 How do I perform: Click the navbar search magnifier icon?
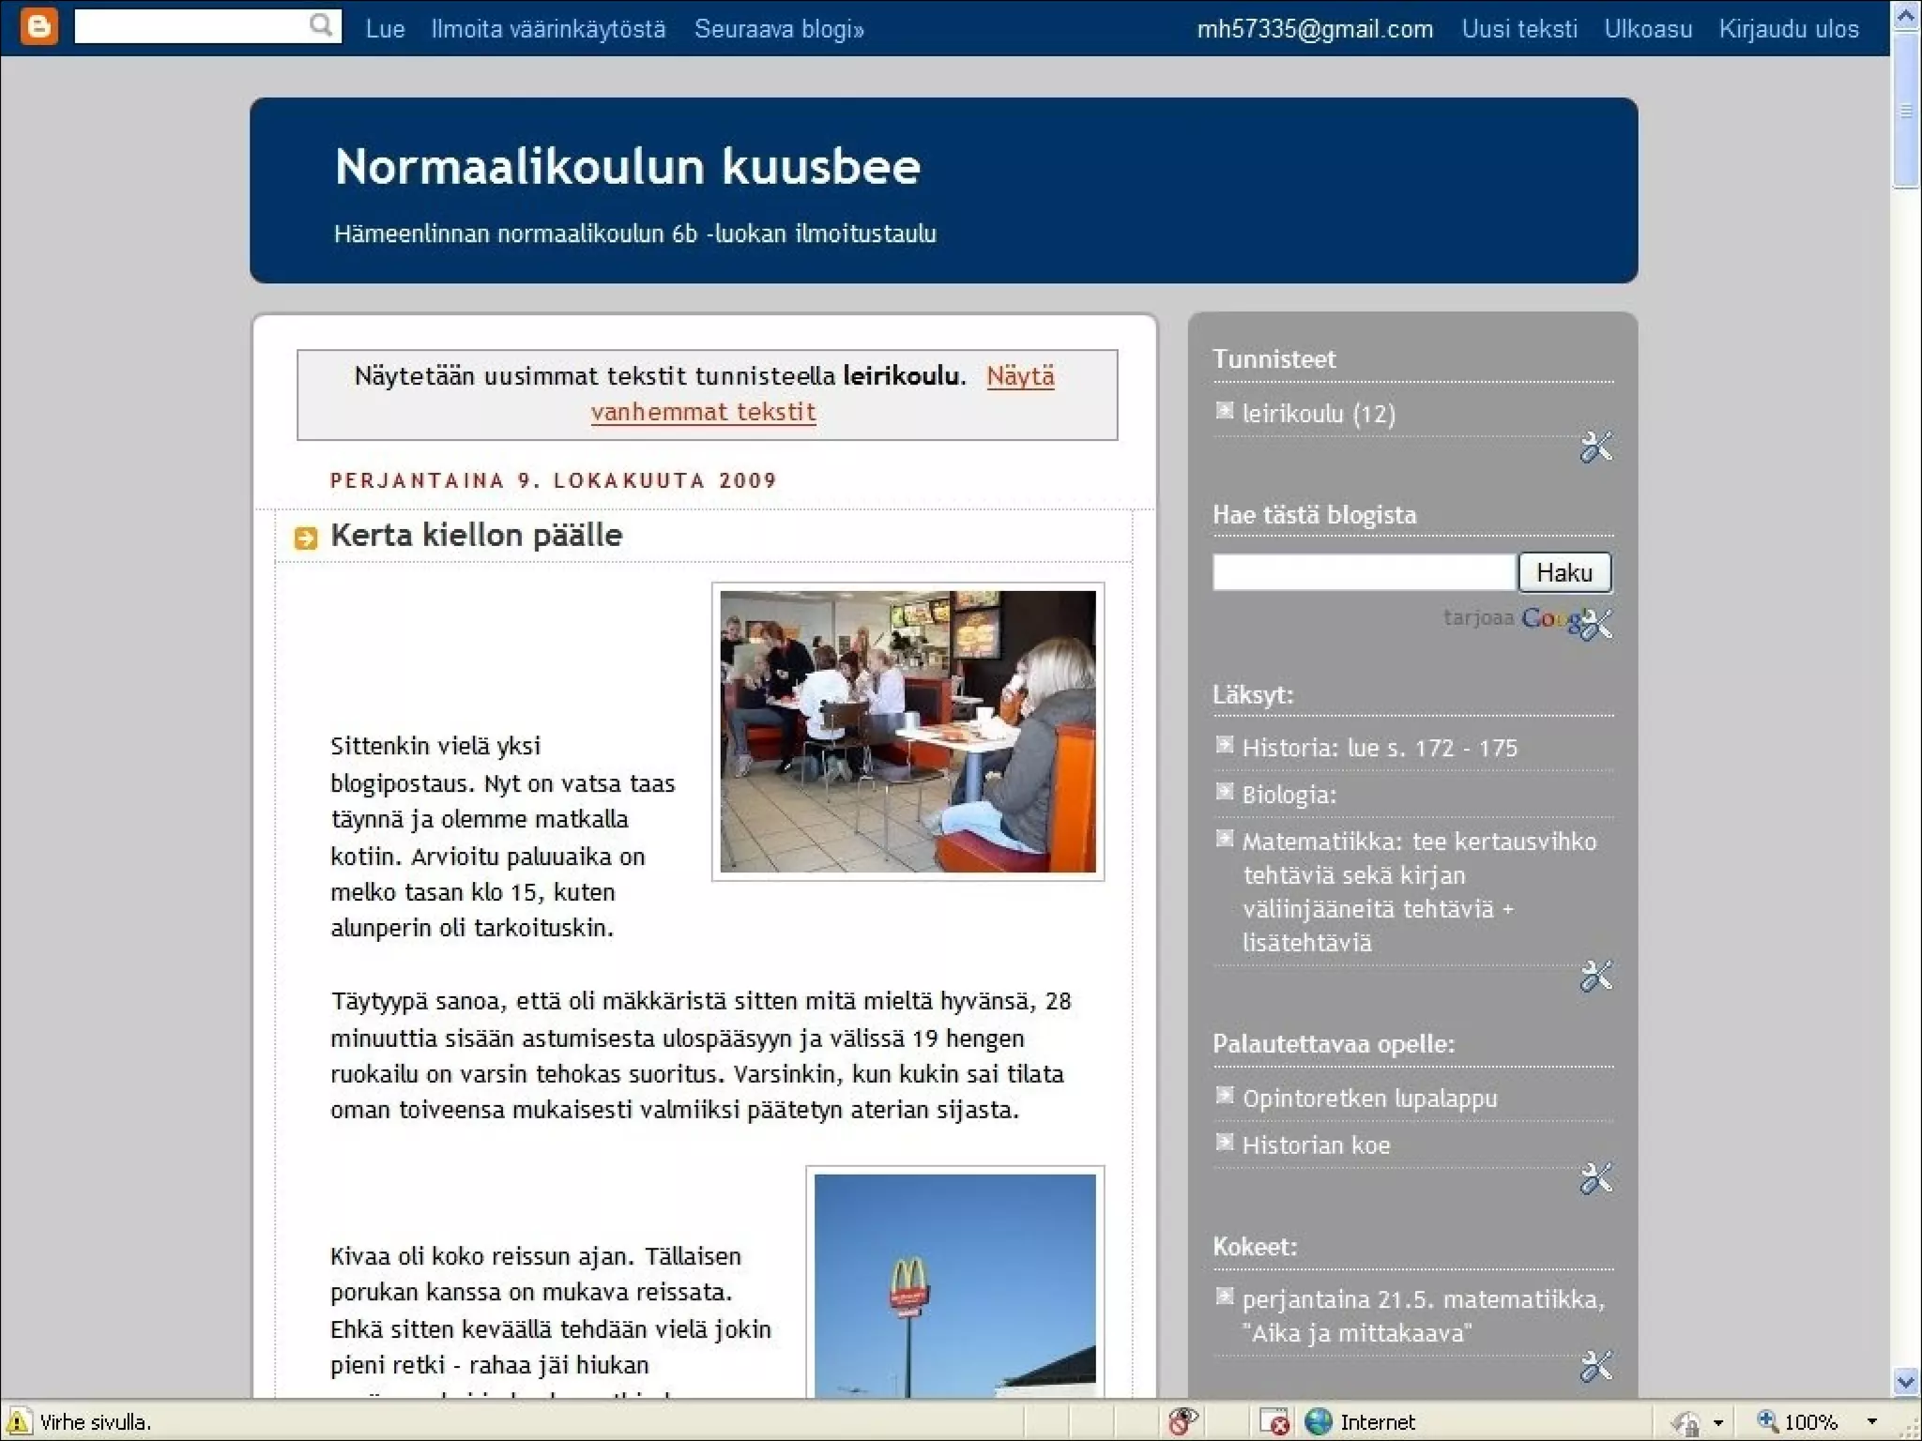[x=321, y=25]
